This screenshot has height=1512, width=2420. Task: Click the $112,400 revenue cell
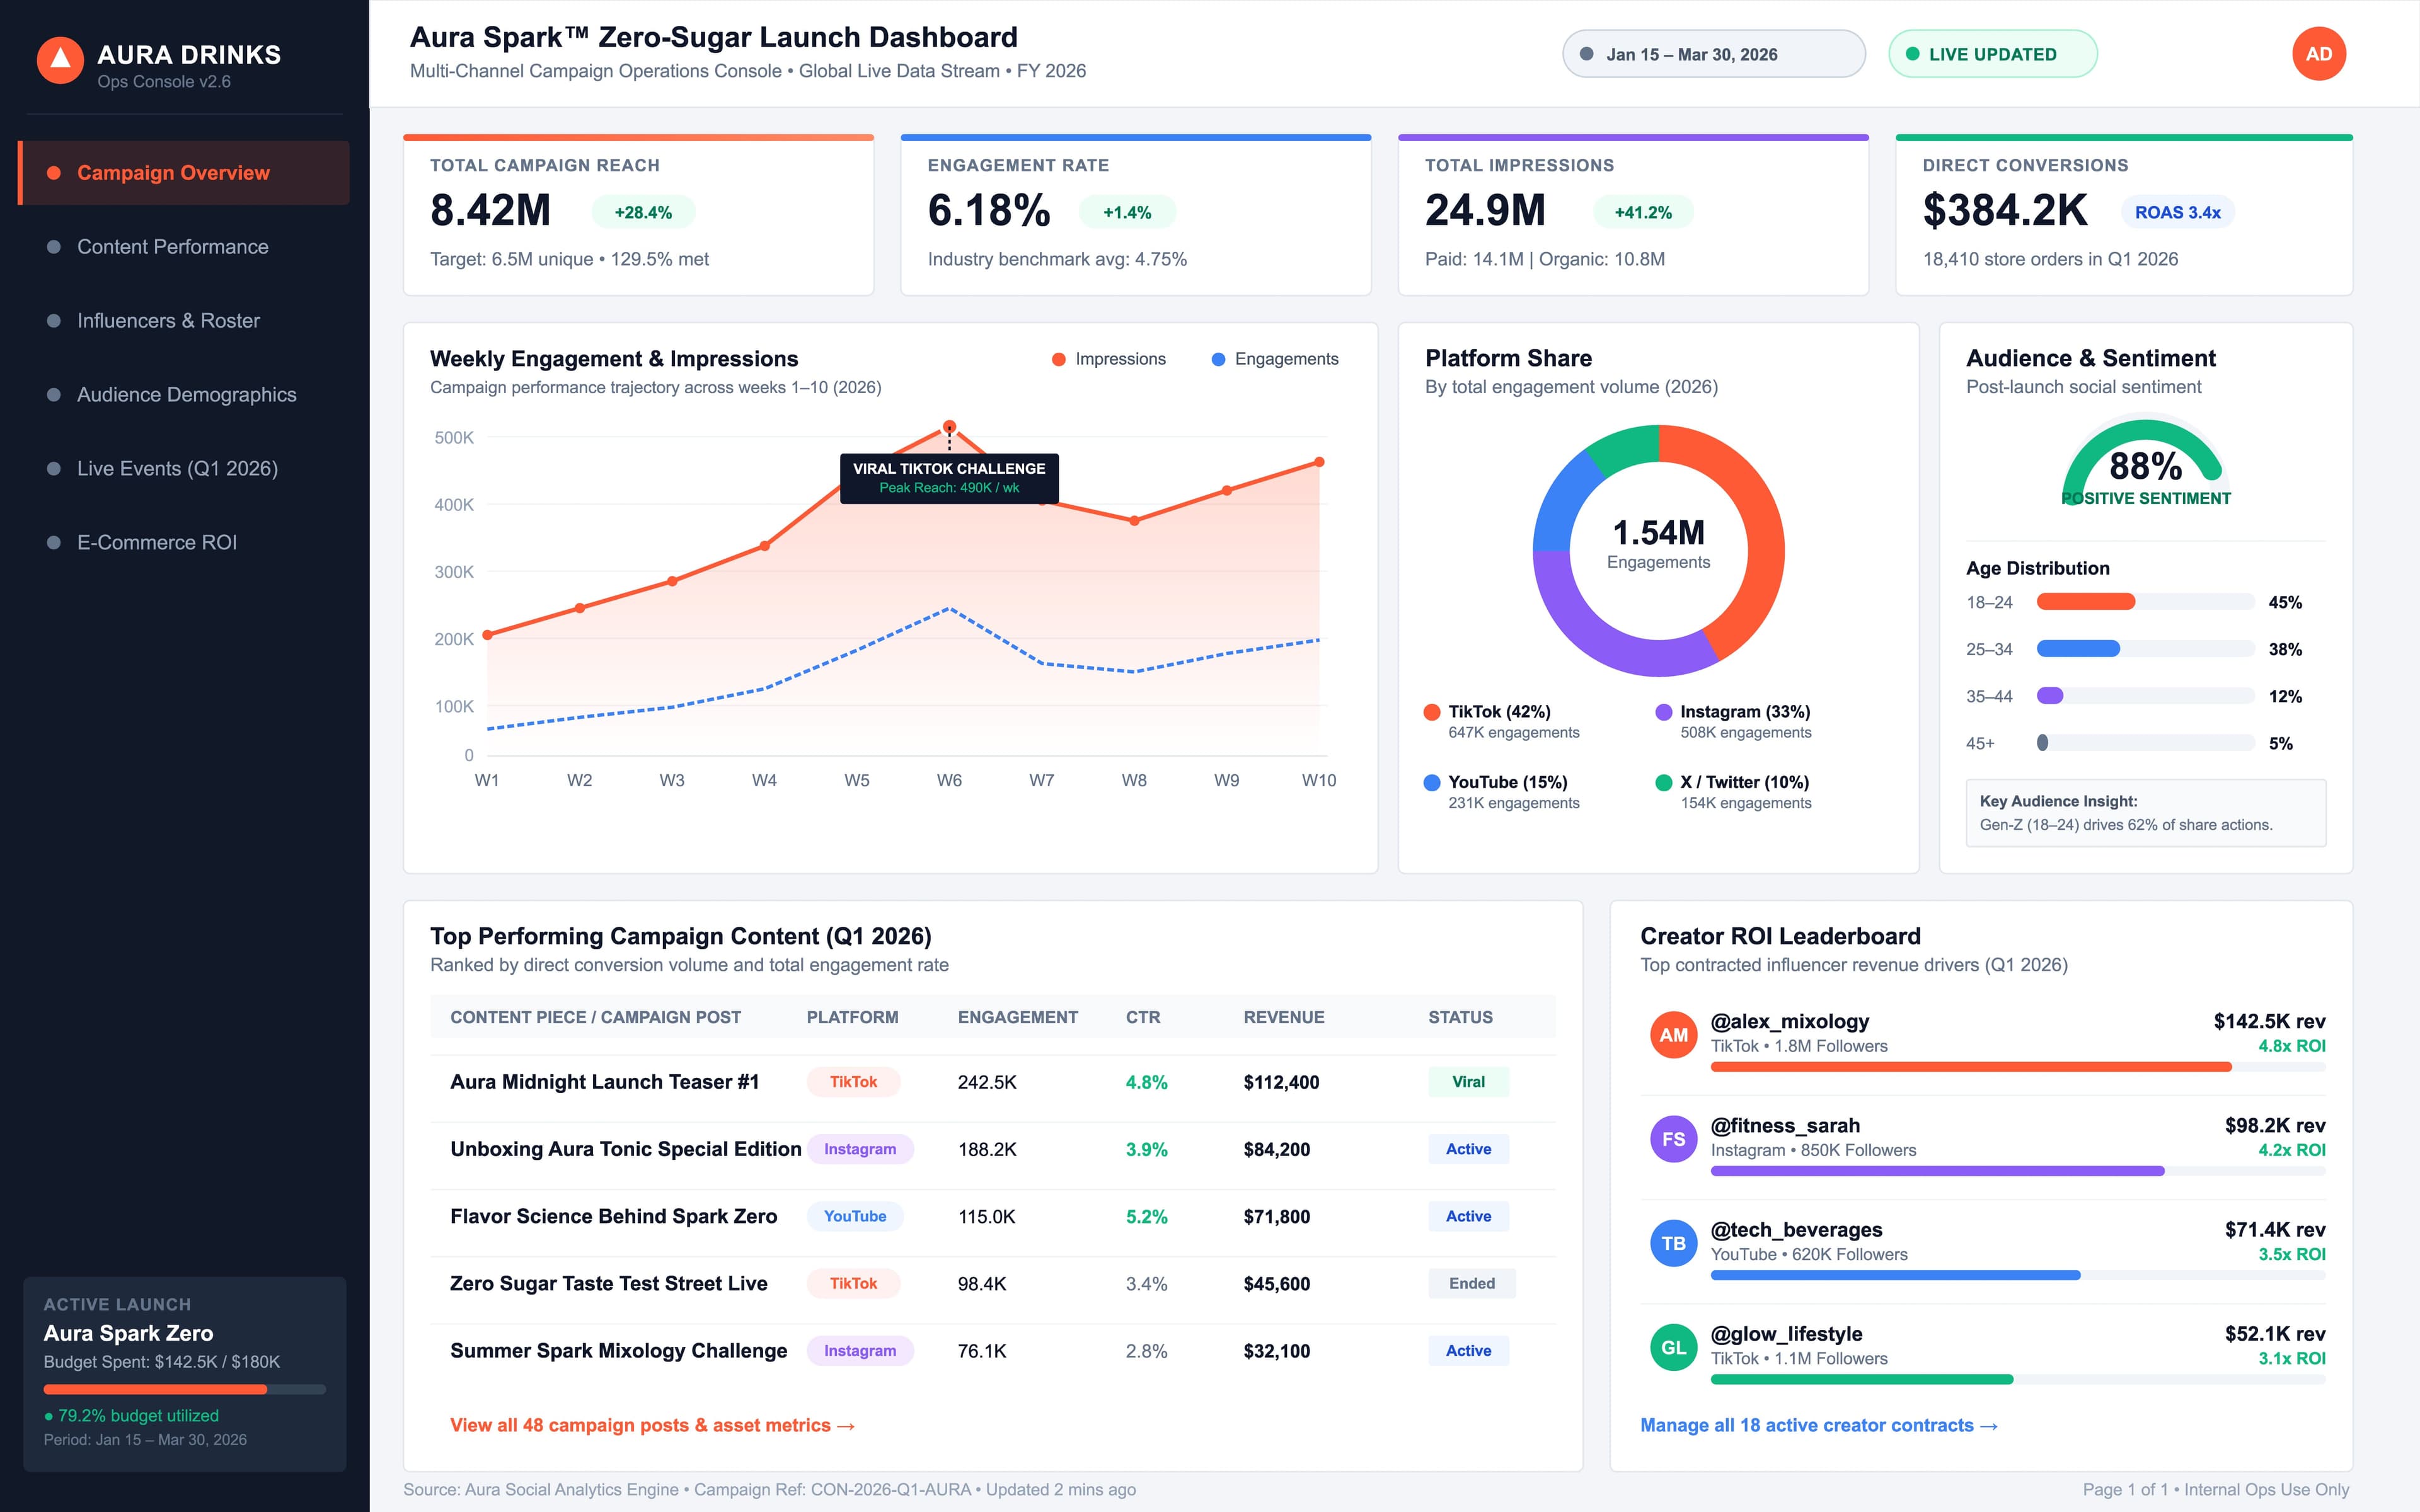(1281, 1082)
